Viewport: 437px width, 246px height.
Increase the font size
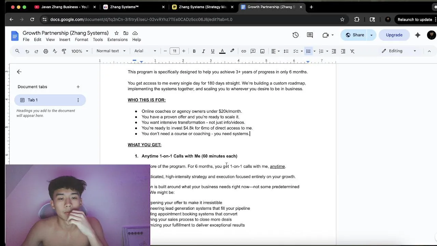(184, 51)
